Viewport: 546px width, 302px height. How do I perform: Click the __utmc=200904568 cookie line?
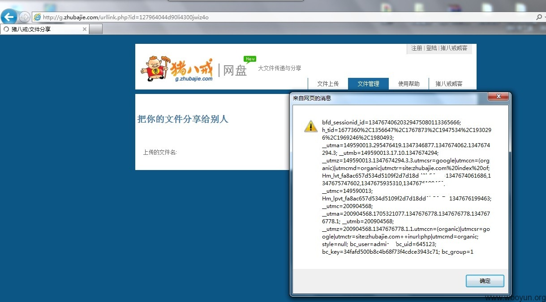click(x=347, y=206)
